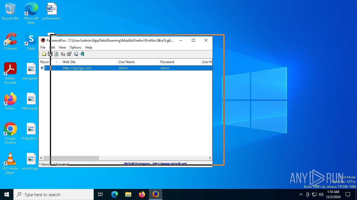Select the fitnesspub image file

coord(31,102)
